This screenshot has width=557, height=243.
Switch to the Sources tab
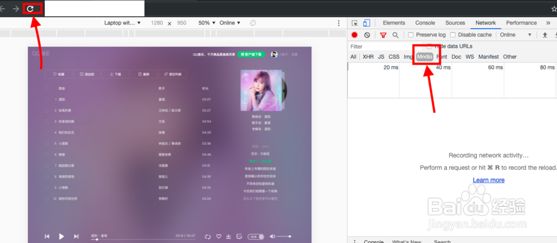pos(455,23)
